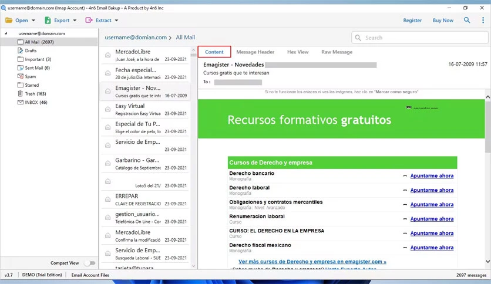The image size is (491, 284).
Task: Click the pink Extract icon
Action: (x=89, y=21)
